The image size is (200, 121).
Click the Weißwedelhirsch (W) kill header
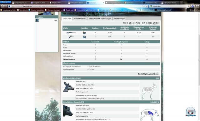pyautogui.click(x=111, y=78)
